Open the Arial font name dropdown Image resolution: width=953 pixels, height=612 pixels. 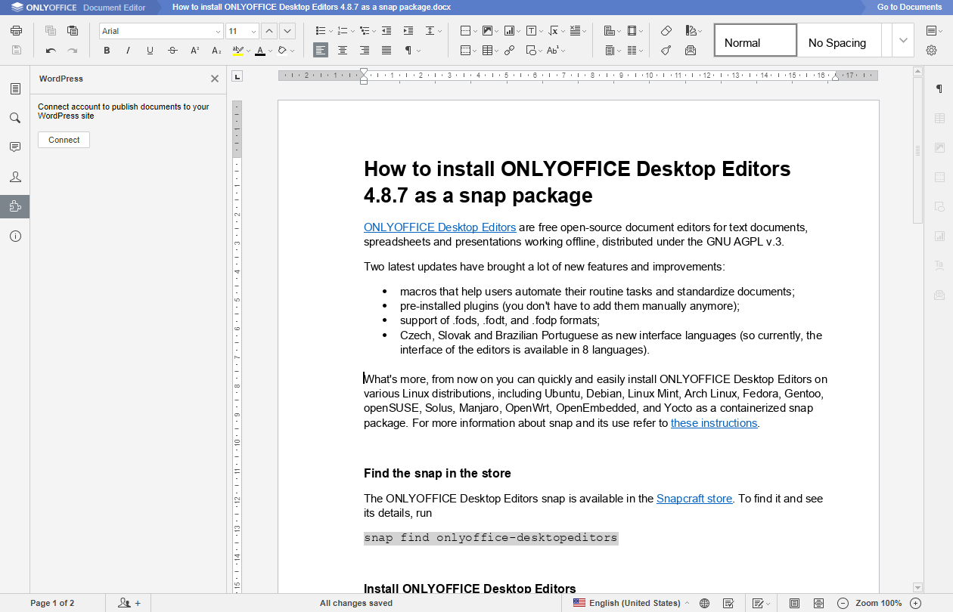click(218, 32)
